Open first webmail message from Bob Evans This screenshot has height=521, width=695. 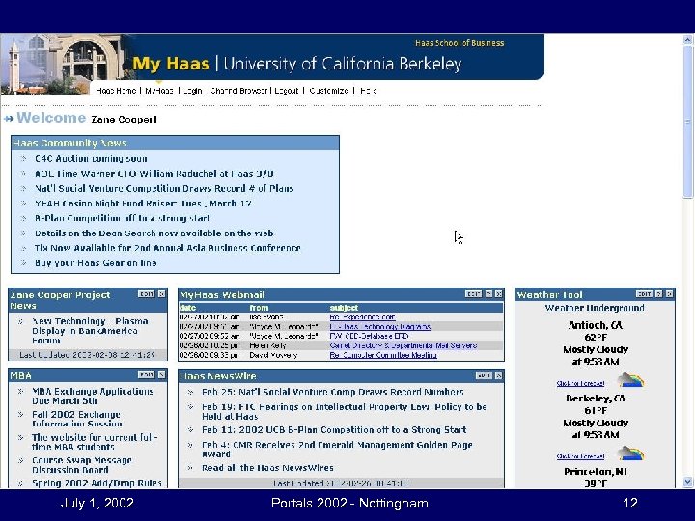pyautogui.click(x=362, y=317)
